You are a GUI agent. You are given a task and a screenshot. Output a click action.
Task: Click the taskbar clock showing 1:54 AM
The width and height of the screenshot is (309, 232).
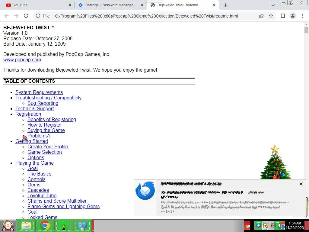(295, 225)
